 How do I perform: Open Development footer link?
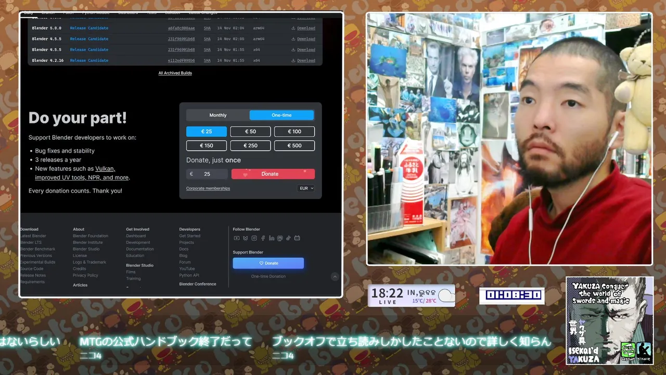138,243
